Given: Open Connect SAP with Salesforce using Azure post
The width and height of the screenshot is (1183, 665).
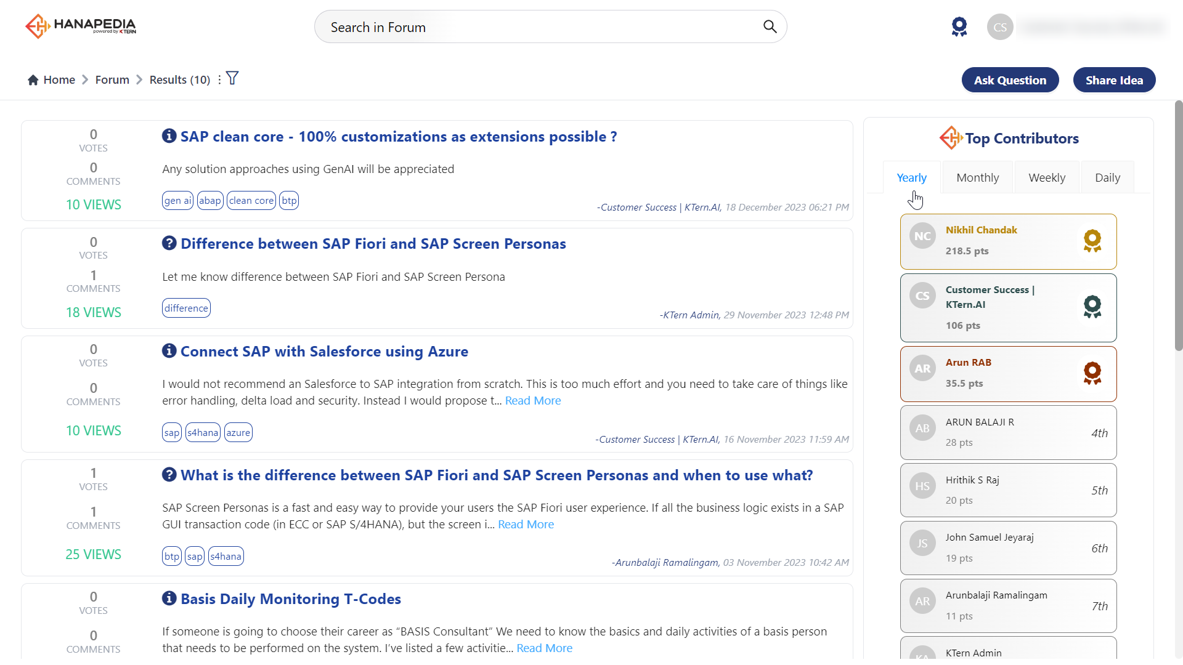Looking at the screenshot, I should pos(324,352).
